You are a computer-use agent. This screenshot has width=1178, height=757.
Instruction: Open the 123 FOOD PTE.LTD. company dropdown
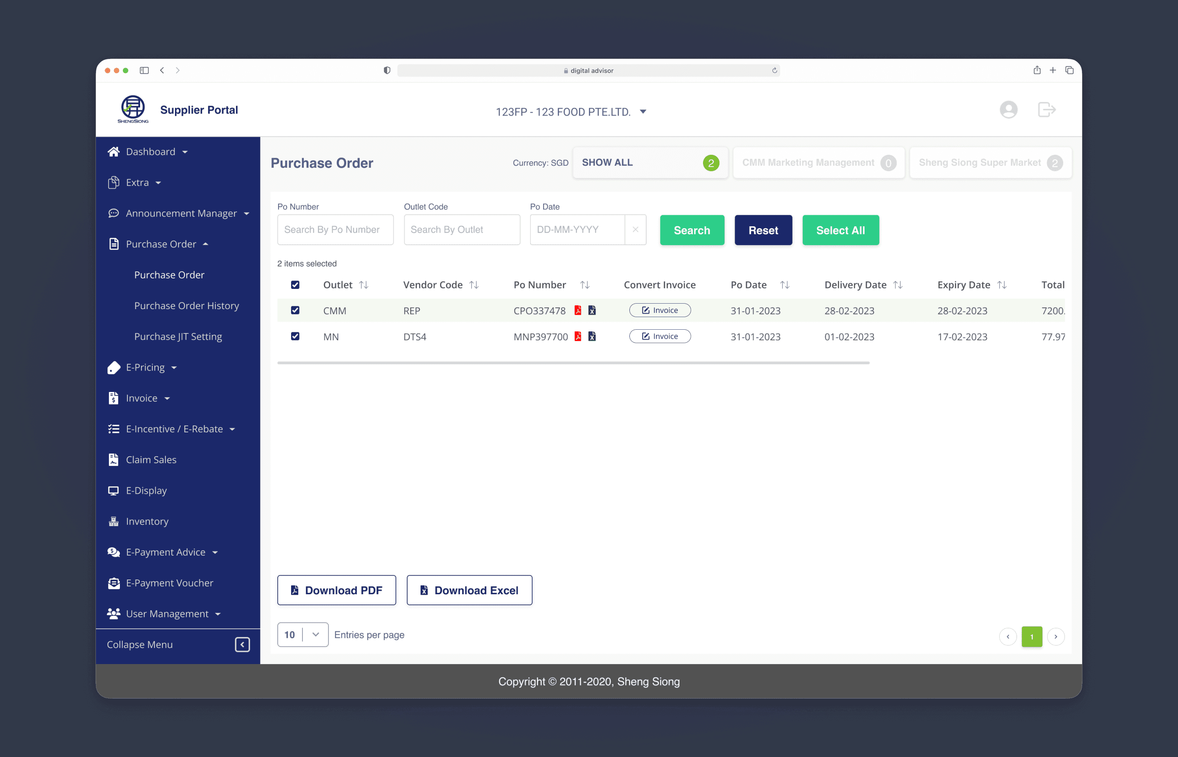point(571,111)
